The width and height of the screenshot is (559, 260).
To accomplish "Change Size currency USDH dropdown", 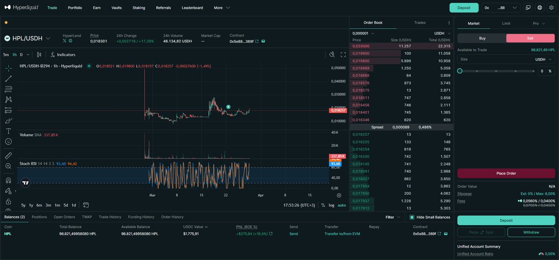I will pos(544,60).
